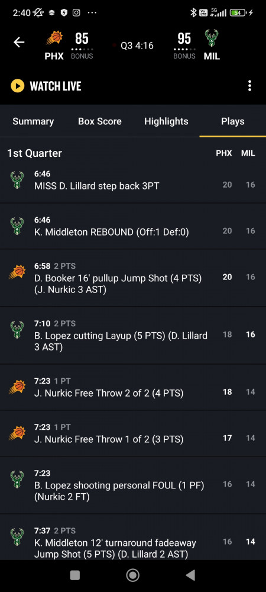This screenshot has width=266, height=592.
Task: Tap Android home circle button
Action: pos(132,575)
